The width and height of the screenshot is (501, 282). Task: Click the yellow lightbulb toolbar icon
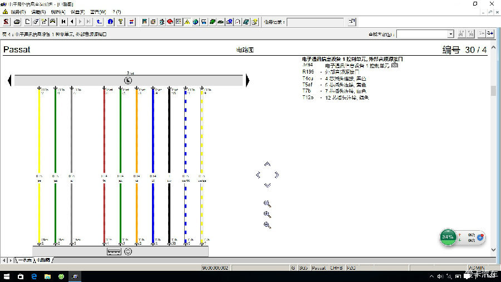pos(121,22)
